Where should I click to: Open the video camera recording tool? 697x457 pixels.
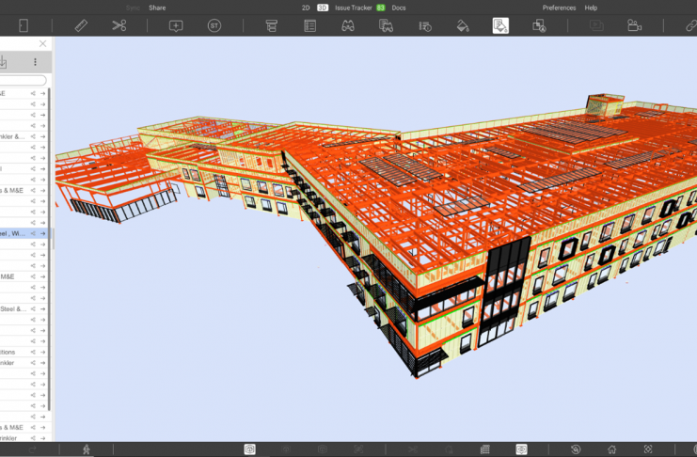point(634,25)
